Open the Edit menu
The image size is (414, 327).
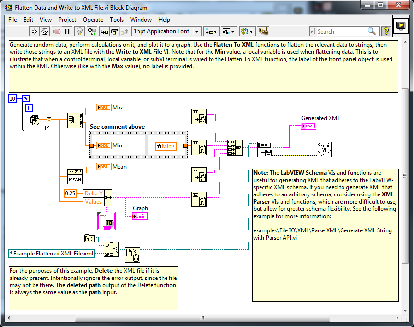(28, 20)
